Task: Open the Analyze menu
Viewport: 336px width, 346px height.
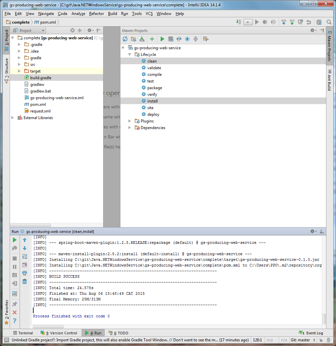Action: coord(78,14)
